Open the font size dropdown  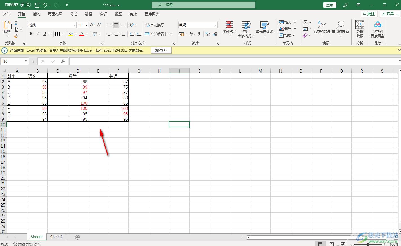point(86,25)
